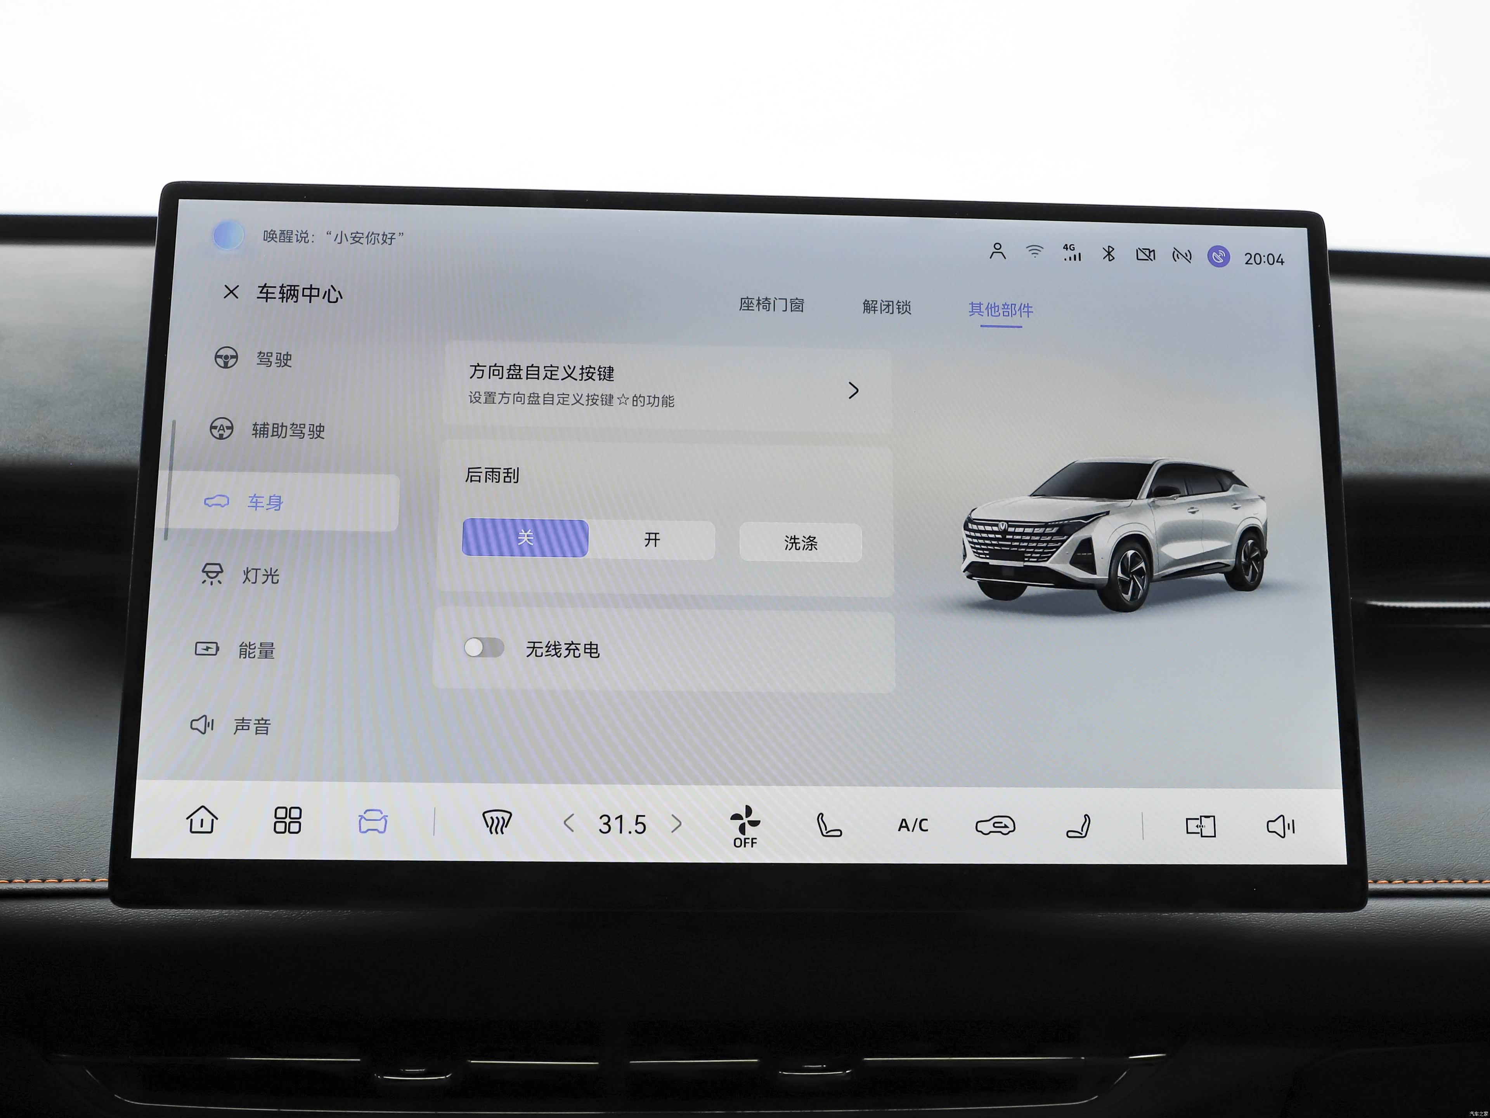
Task: Toggle the 无线充电 wireless charging switch
Action: pyautogui.click(x=483, y=648)
